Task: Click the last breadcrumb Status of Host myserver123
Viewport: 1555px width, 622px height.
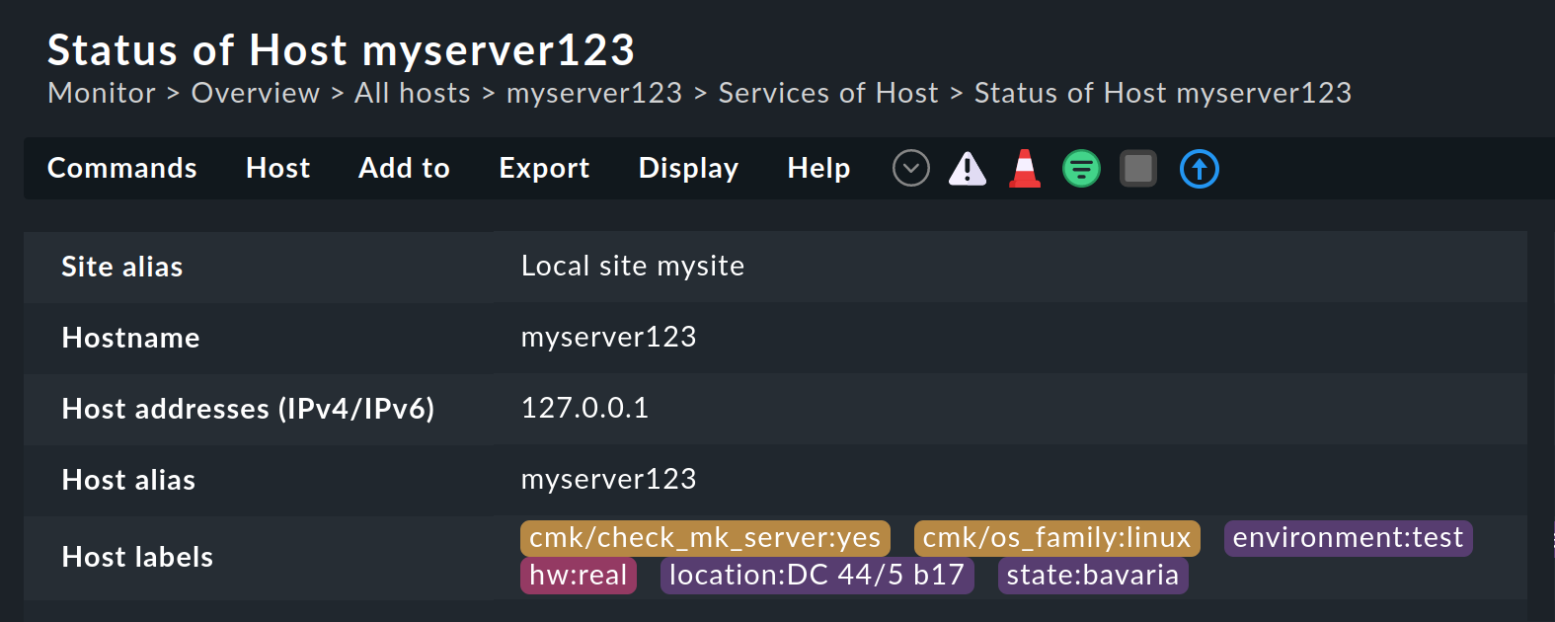Action: (1163, 93)
